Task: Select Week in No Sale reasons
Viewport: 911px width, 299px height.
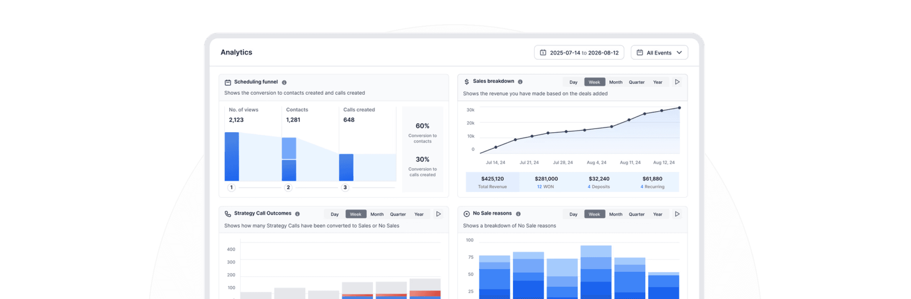Action: pos(594,214)
